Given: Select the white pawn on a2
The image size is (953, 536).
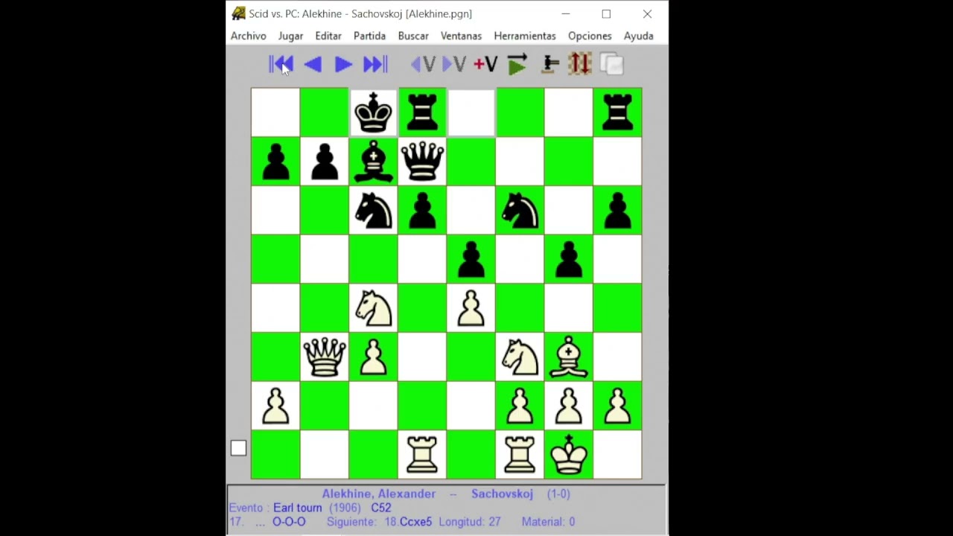Looking at the screenshot, I should [275, 406].
